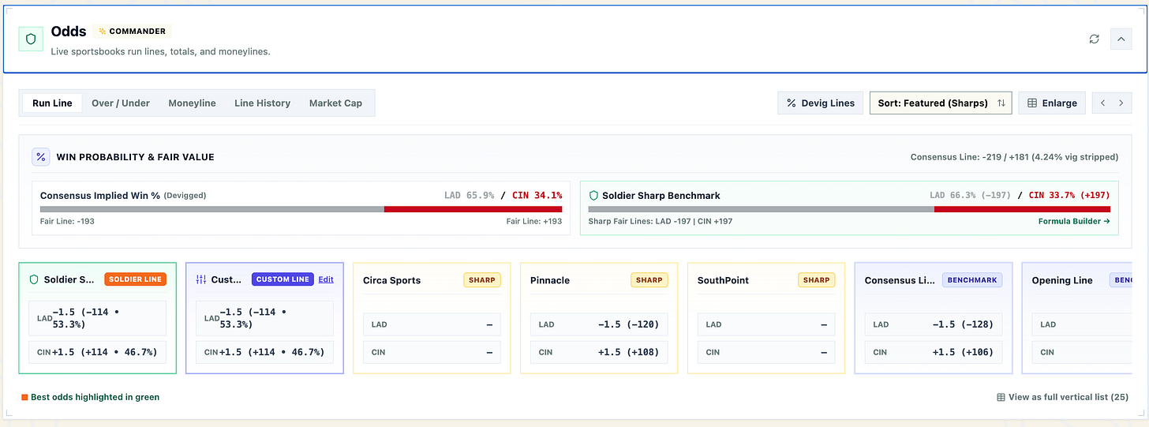Click the Soldier Sharp Benchmark shield icon
This screenshot has width=1149, height=427.
point(593,195)
